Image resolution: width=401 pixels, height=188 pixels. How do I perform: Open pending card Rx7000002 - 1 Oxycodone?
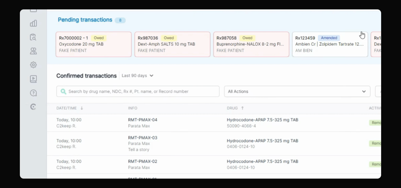tap(94, 44)
